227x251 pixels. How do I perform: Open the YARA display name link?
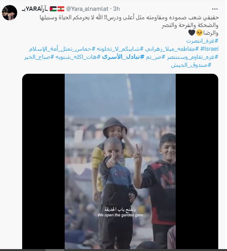[x=35, y=9]
